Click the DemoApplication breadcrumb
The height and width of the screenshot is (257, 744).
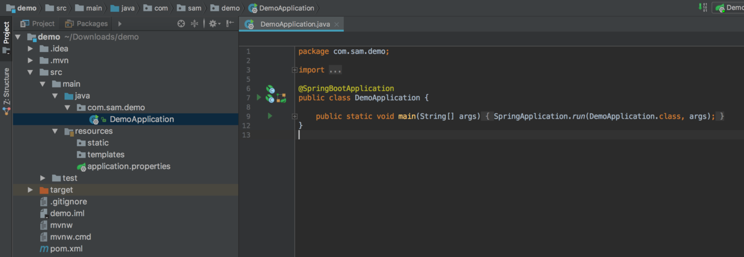(x=281, y=8)
